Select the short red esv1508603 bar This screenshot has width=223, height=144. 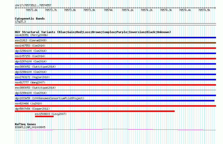point(44,116)
